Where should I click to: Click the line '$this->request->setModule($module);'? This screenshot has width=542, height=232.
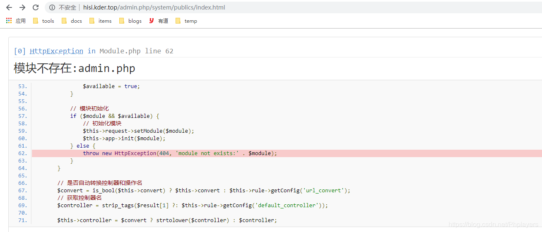pyautogui.click(x=138, y=131)
